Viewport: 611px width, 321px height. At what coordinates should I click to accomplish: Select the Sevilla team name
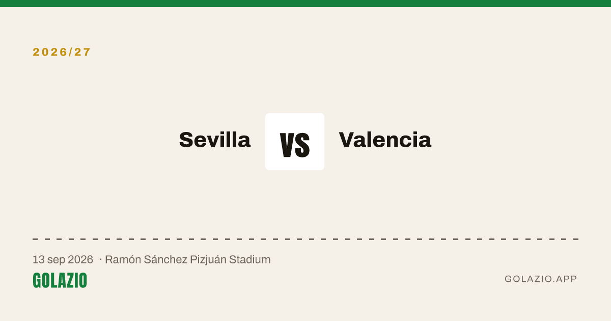click(215, 140)
